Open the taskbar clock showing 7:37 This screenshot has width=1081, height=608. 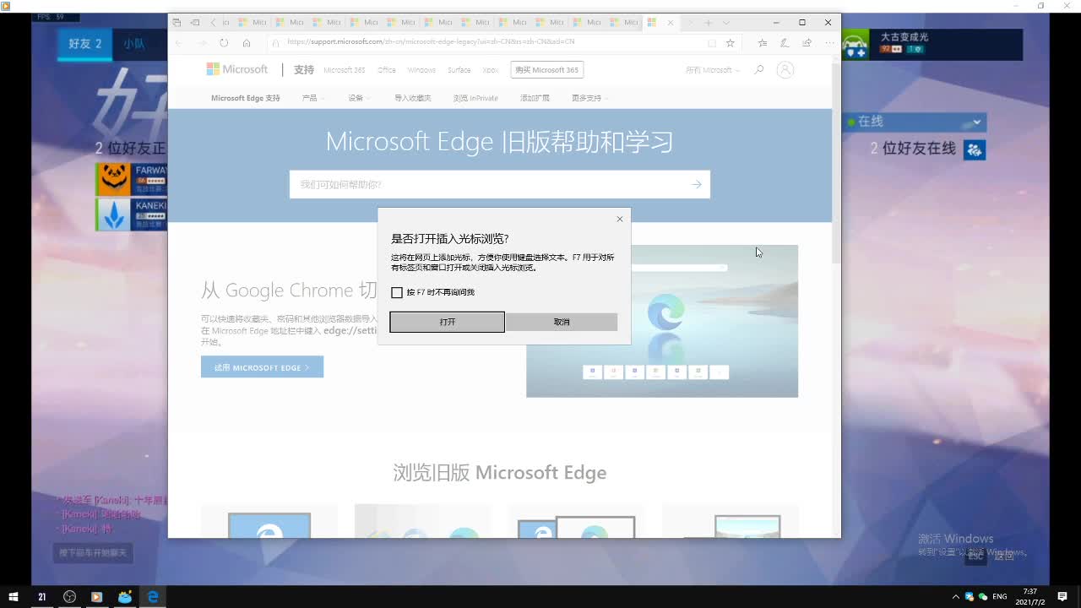pos(1029,597)
